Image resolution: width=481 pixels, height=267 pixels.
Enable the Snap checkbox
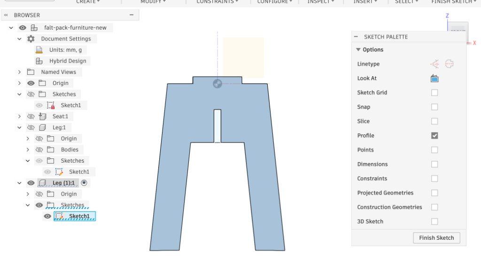pos(434,107)
